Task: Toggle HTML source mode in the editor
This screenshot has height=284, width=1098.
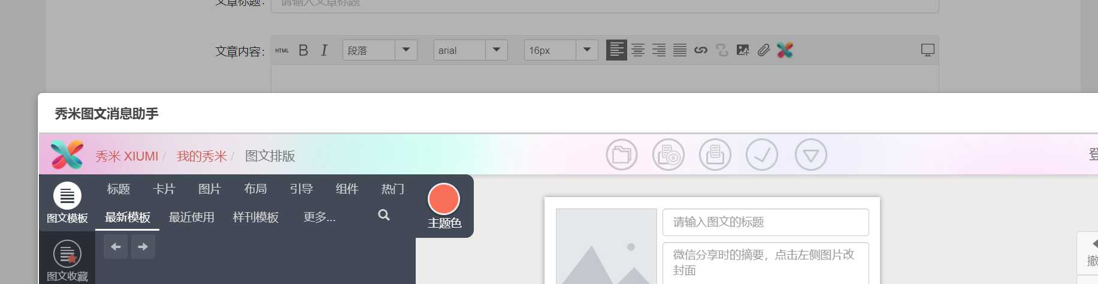Action: tap(282, 50)
